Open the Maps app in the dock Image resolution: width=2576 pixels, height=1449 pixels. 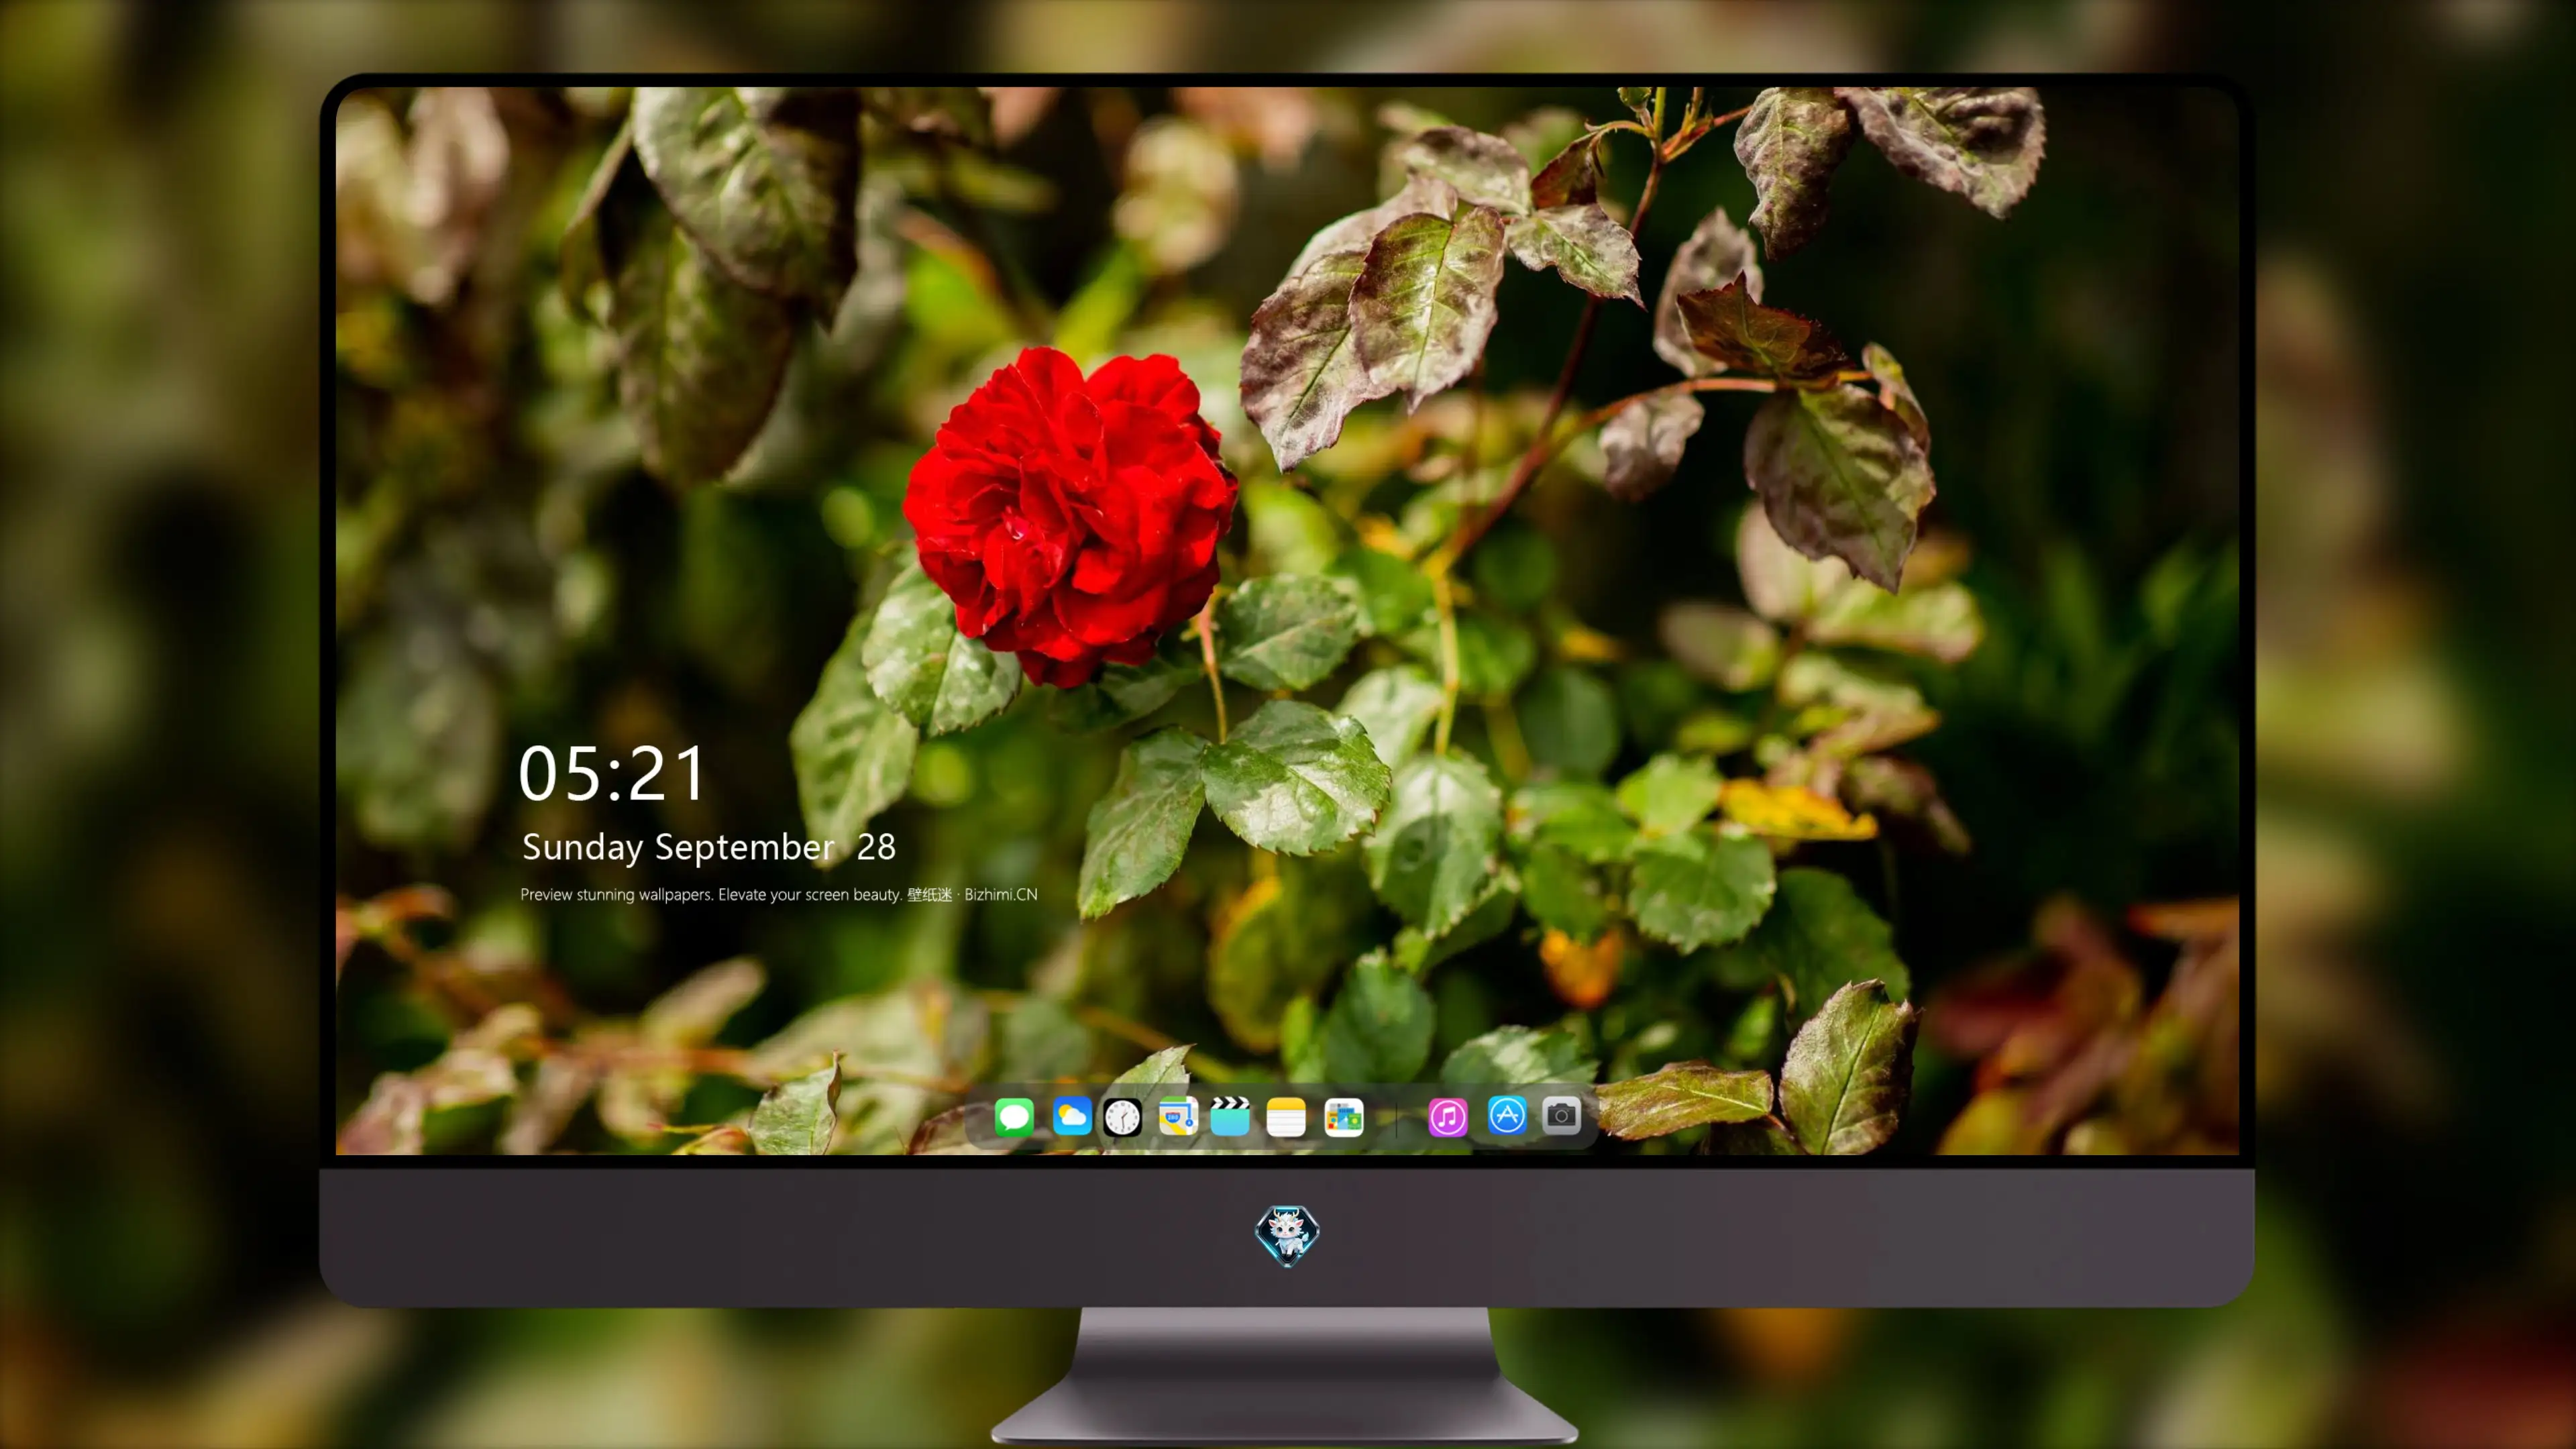pyautogui.click(x=1178, y=1116)
